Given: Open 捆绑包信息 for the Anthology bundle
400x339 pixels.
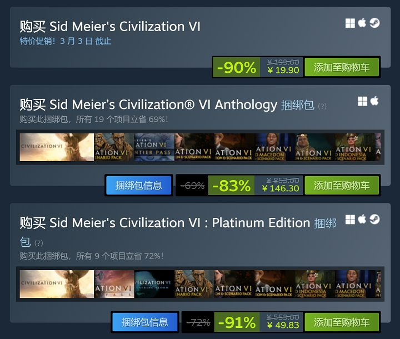Looking at the screenshot, I should pos(138,186).
